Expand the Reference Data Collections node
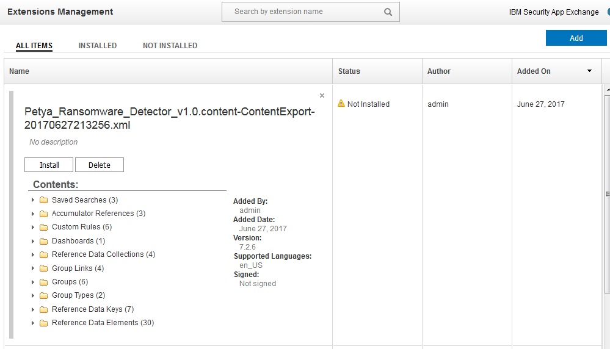The height and width of the screenshot is (349, 610). pyautogui.click(x=32, y=254)
